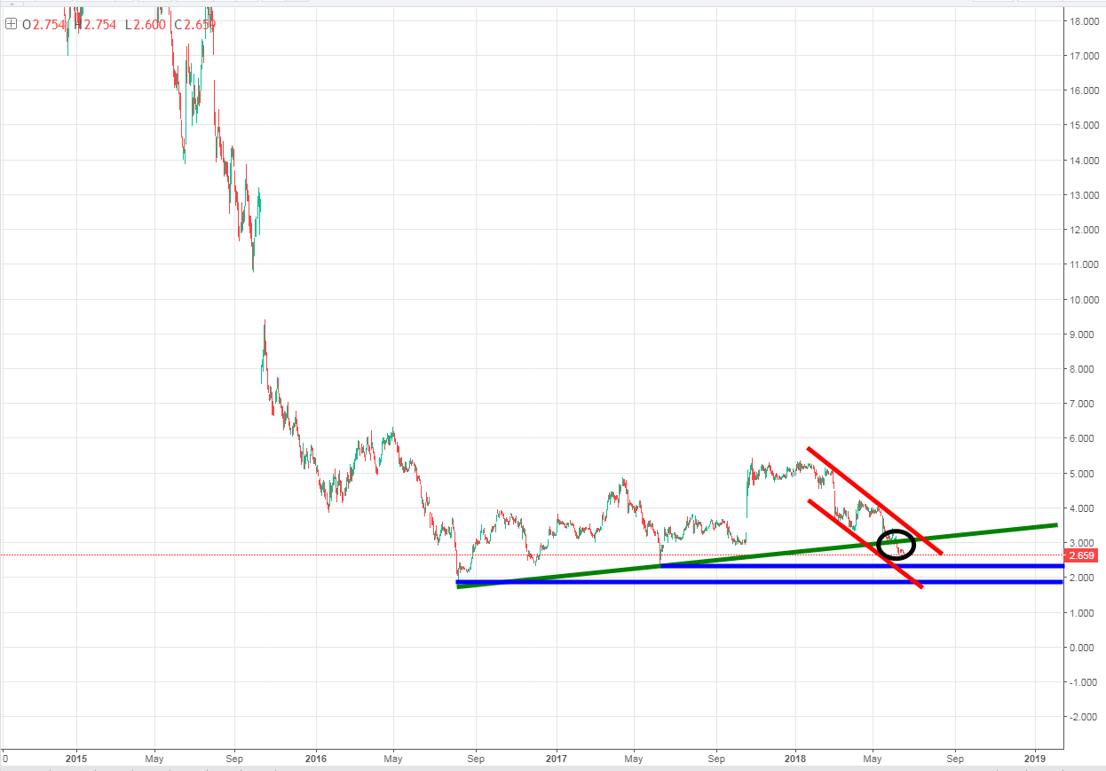1106x771 pixels.
Task: Select the black circle annotation on chart
Action: (896, 543)
